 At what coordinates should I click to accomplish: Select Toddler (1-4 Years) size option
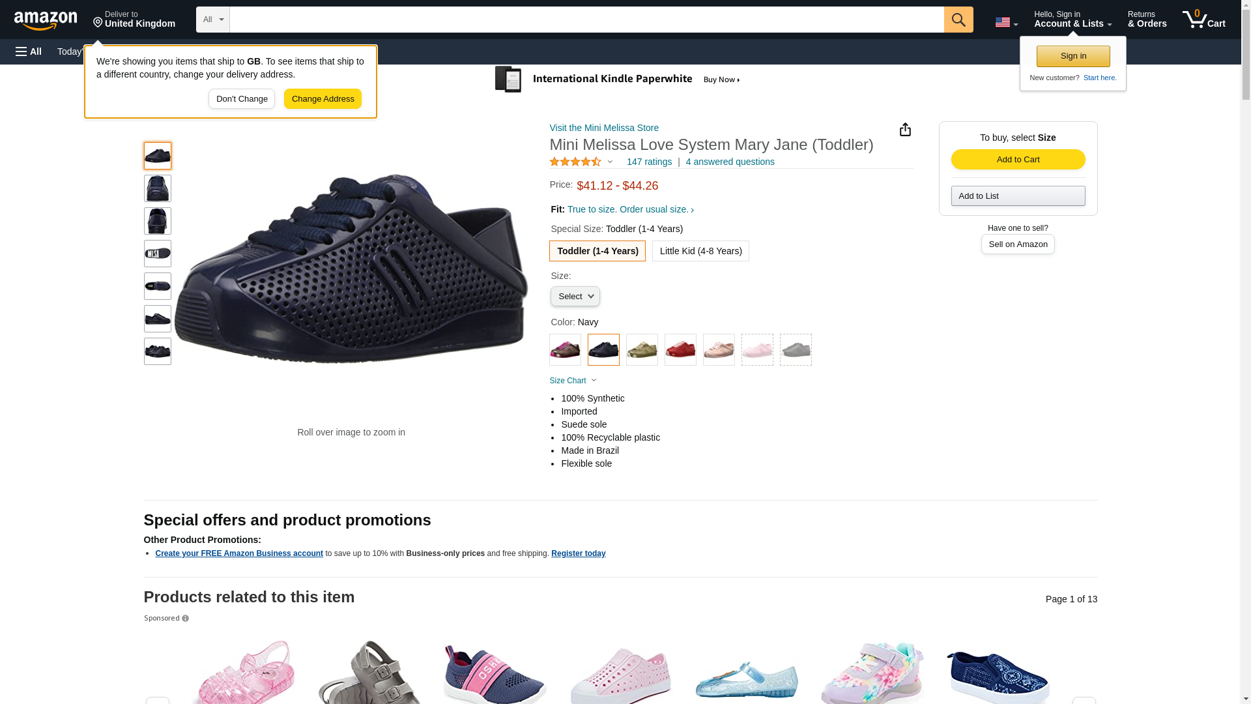597,251
